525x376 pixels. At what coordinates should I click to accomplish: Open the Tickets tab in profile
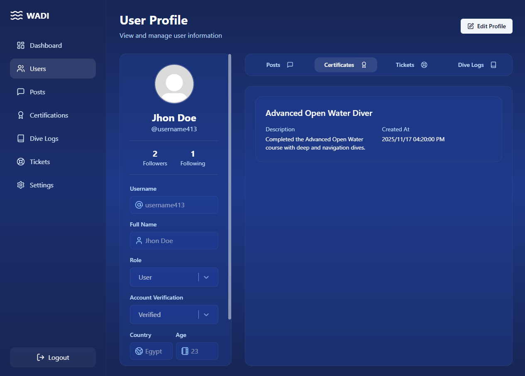click(411, 65)
